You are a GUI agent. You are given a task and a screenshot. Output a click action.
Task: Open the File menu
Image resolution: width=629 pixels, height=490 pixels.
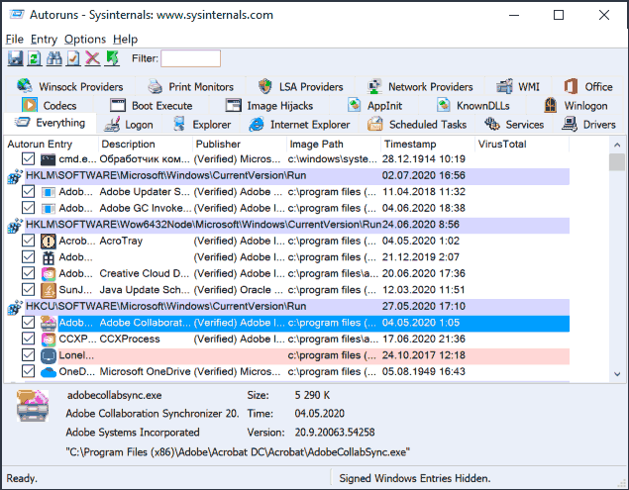click(15, 39)
